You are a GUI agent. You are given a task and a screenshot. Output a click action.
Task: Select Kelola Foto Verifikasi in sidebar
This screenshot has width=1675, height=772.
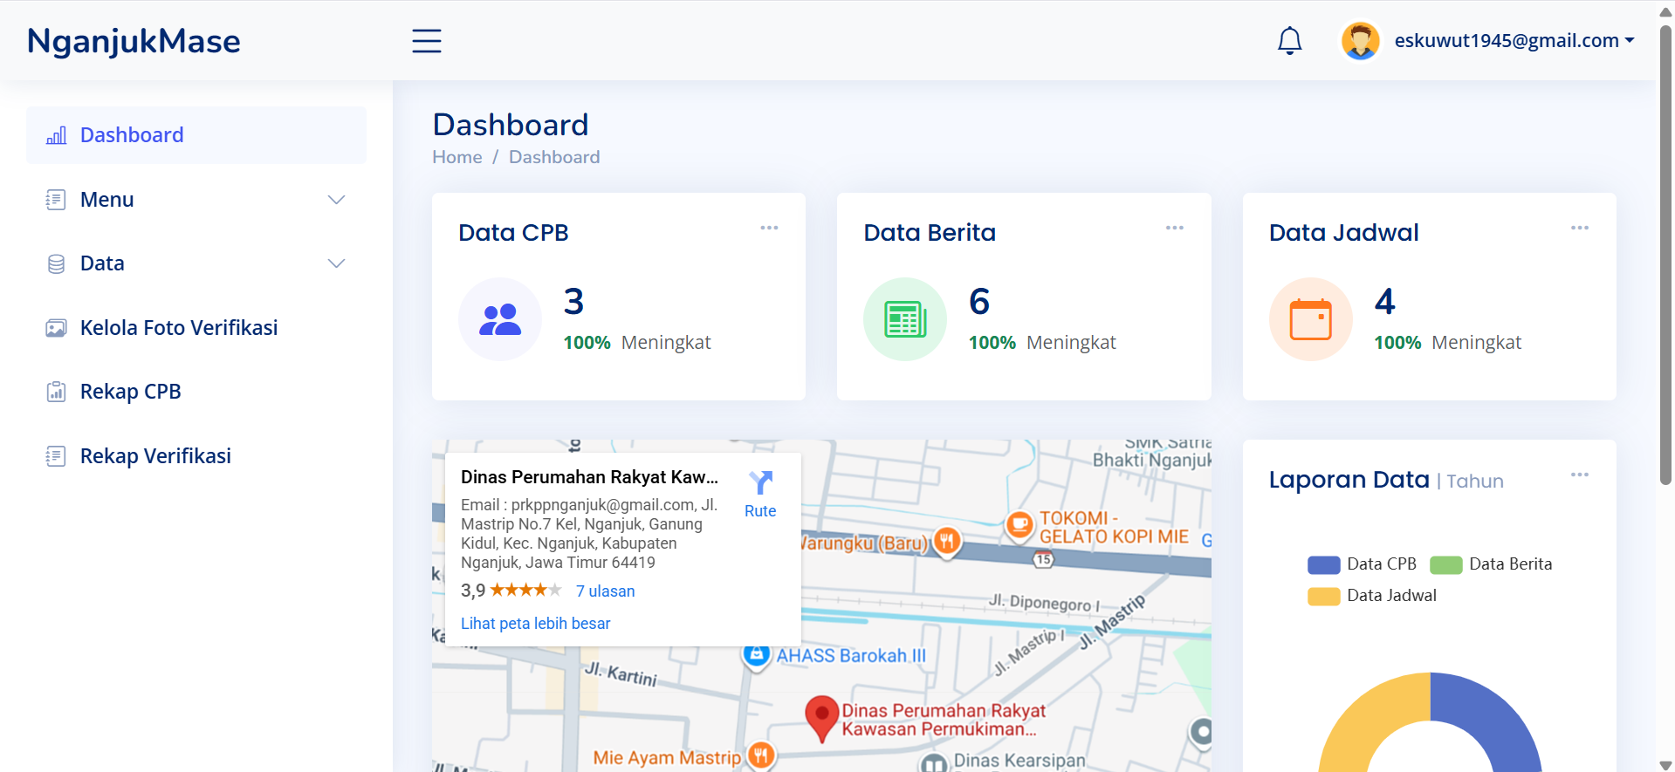pyautogui.click(x=178, y=328)
